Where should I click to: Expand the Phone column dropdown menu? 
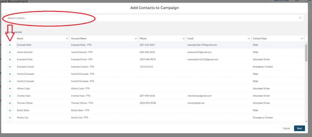(x=184, y=39)
